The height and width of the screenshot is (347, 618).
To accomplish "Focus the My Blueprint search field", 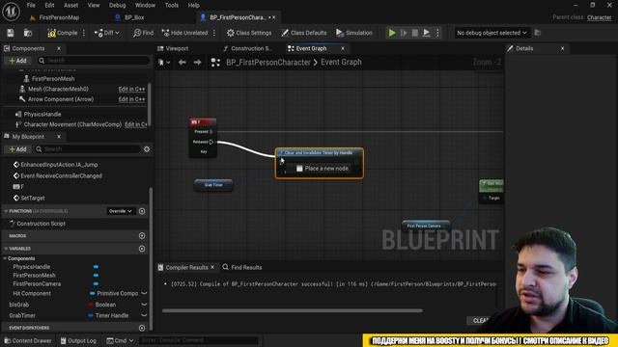I will click(x=88, y=149).
